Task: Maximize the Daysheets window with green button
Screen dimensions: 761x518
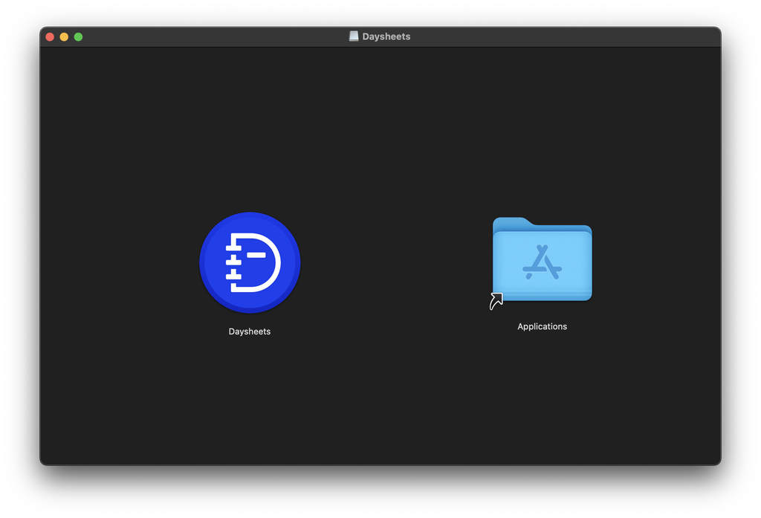Action: click(78, 37)
